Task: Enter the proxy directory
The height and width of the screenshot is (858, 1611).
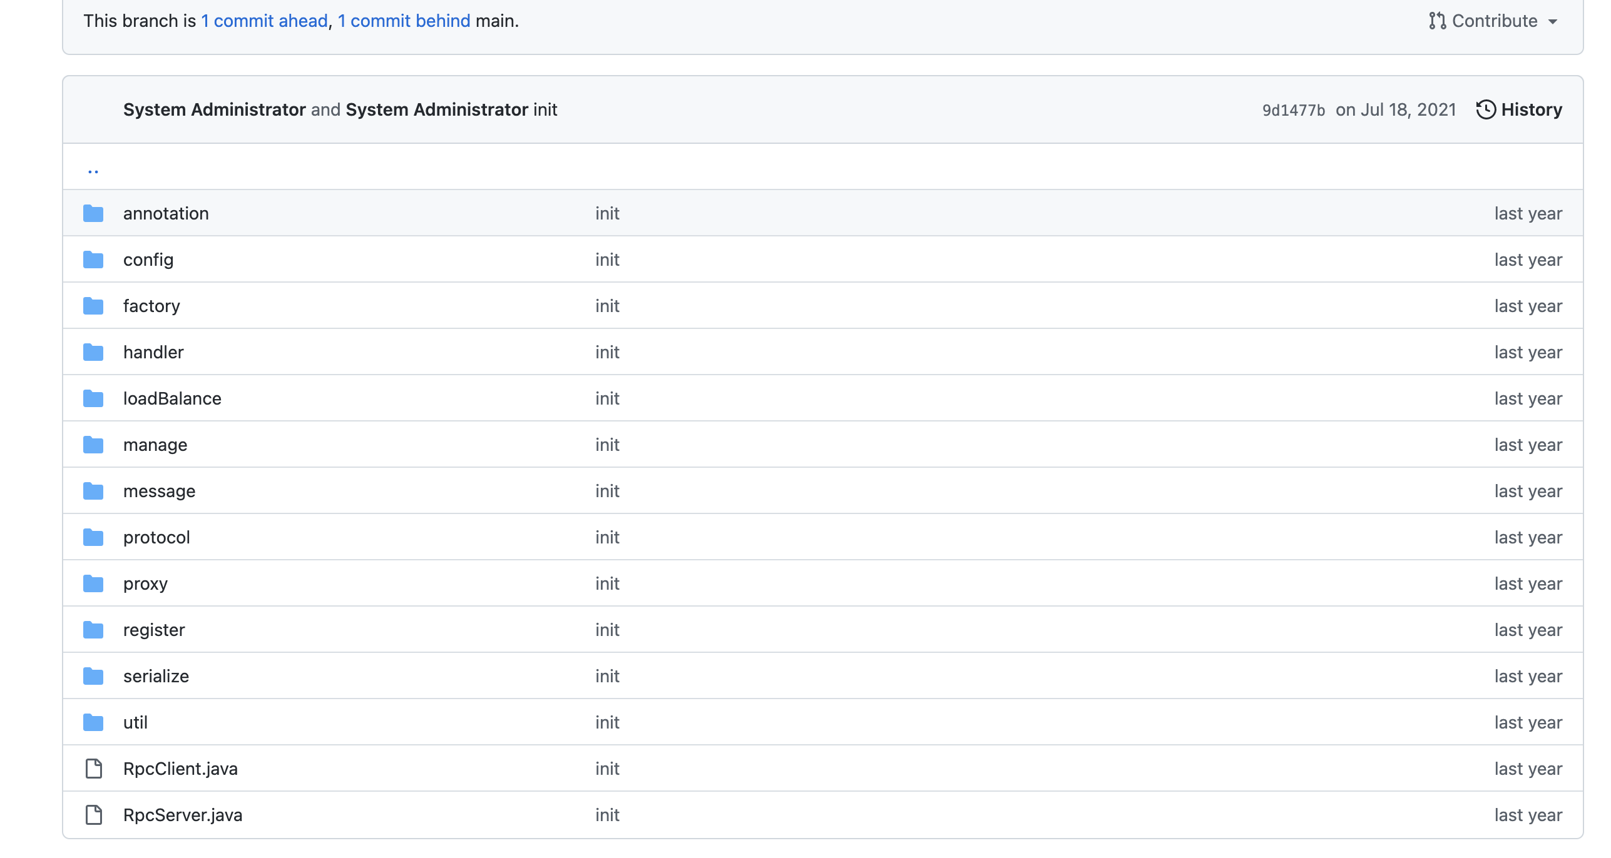Action: click(x=145, y=583)
